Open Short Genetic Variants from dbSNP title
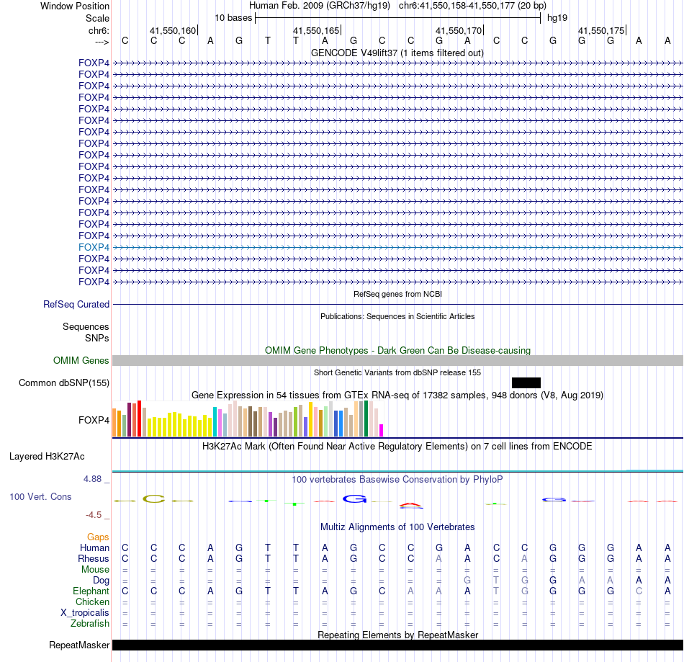This screenshot has width=684, height=662. [397, 372]
